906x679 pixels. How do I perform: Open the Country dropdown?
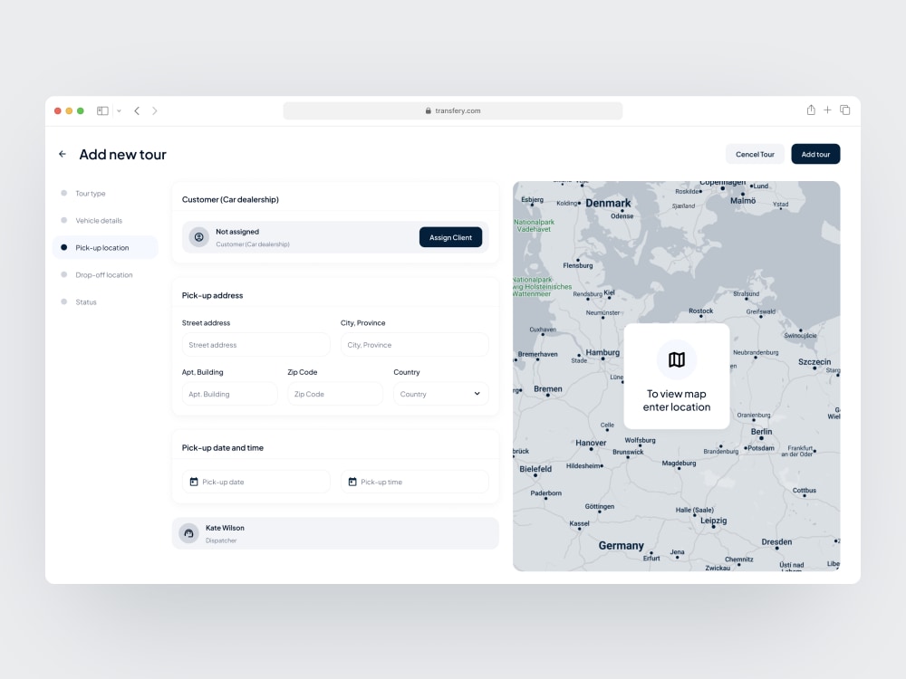(x=440, y=393)
